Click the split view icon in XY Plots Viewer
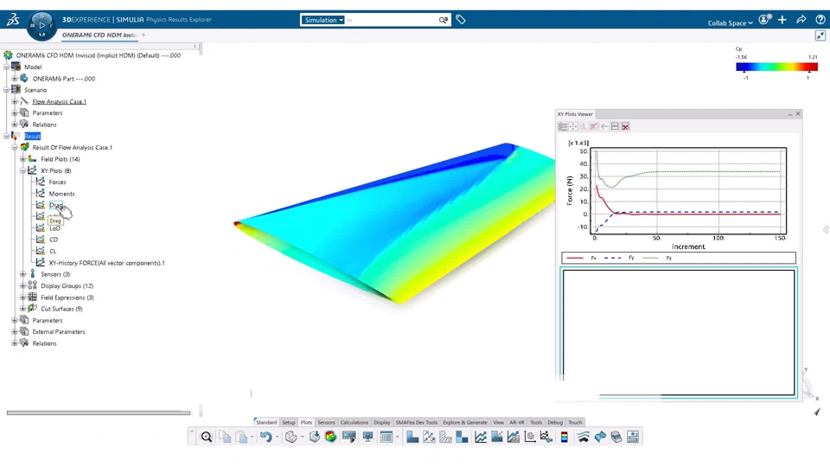Image resolution: width=830 pixels, height=467 pixels. point(615,126)
